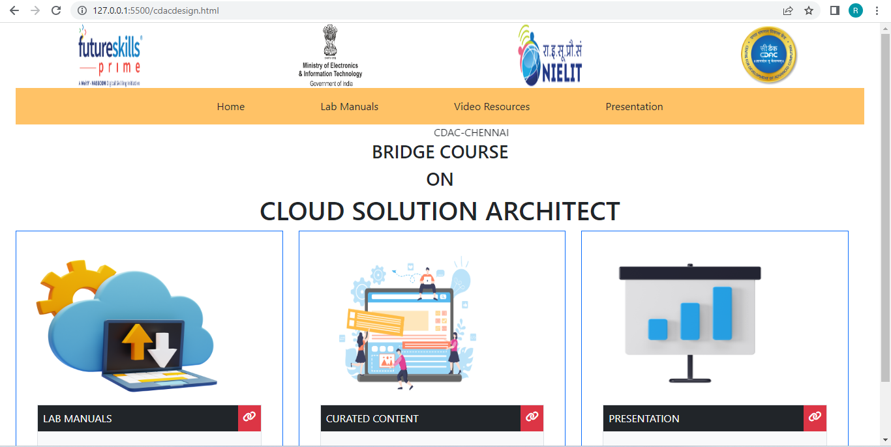Click the CDAC seal logo
891x447 pixels.
(769, 55)
